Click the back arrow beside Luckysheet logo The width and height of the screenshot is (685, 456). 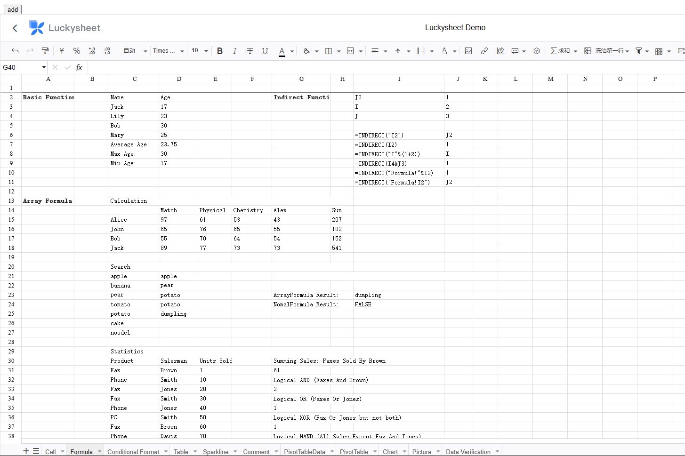[x=15, y=28]
